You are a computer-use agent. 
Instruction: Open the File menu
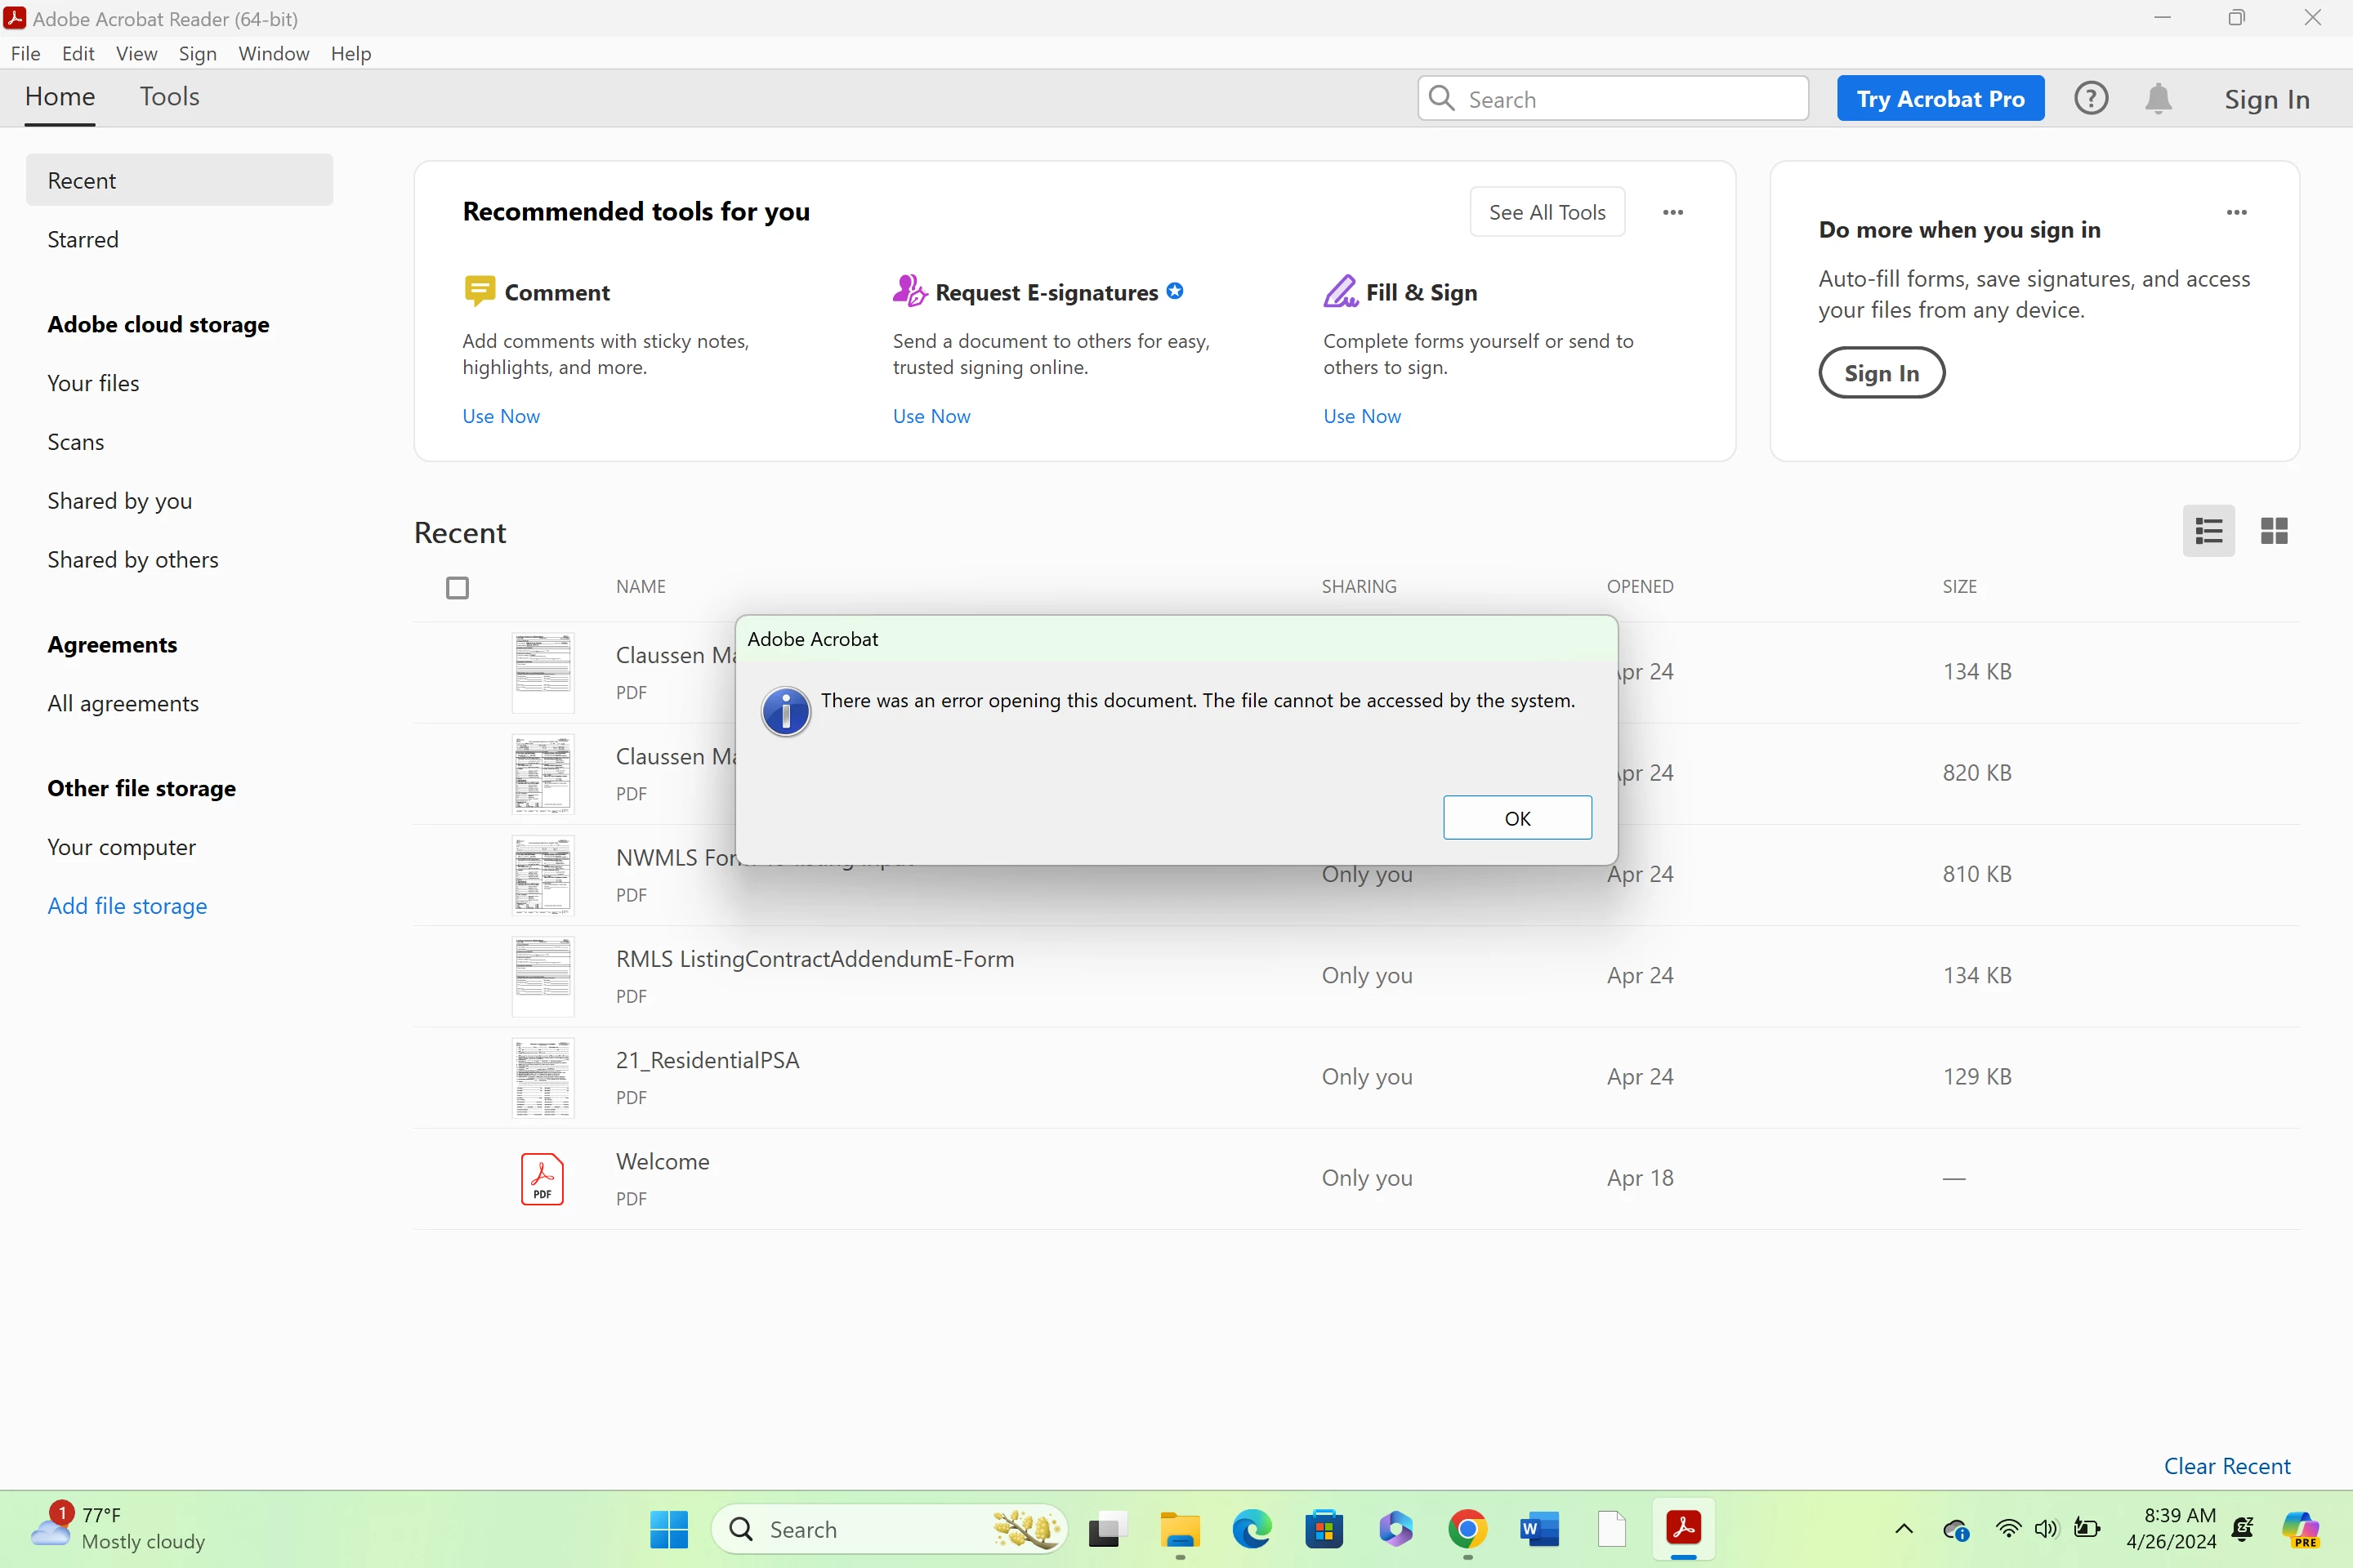point(25,53)
